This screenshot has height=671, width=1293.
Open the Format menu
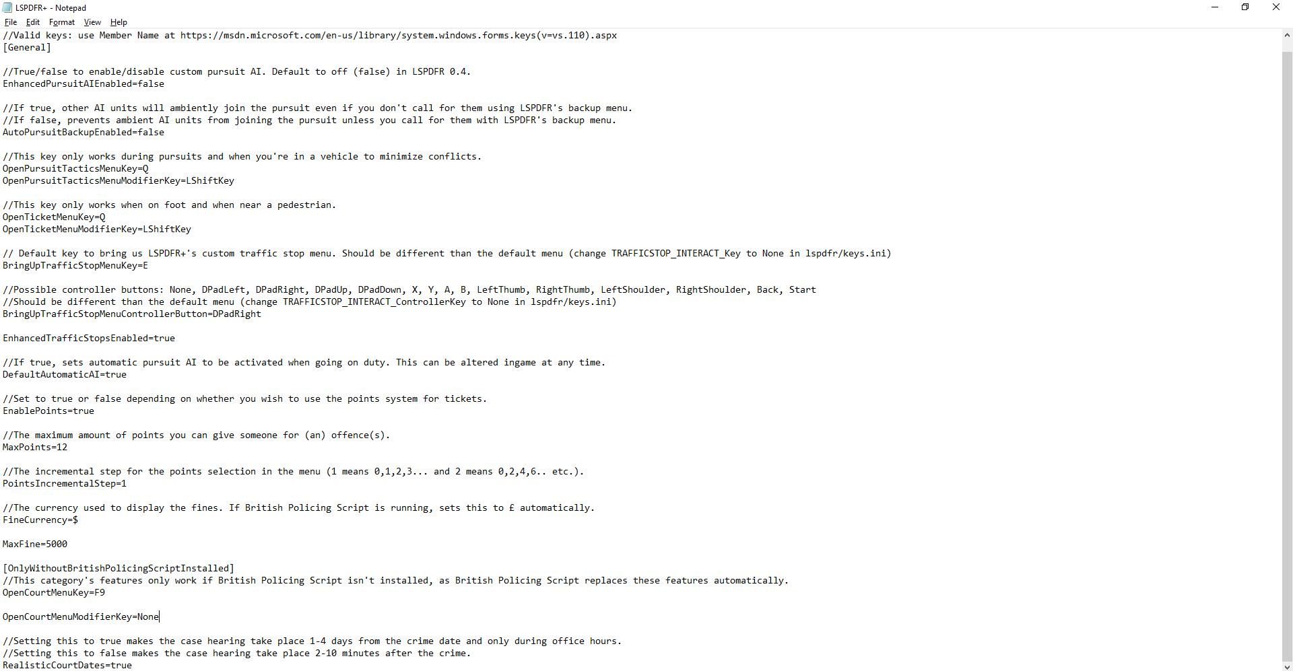pos(62,22)
